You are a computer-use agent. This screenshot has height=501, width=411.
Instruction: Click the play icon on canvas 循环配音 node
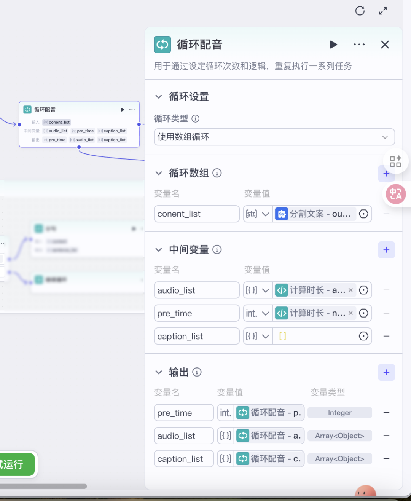pyautogui.click(x=123, y=110)
